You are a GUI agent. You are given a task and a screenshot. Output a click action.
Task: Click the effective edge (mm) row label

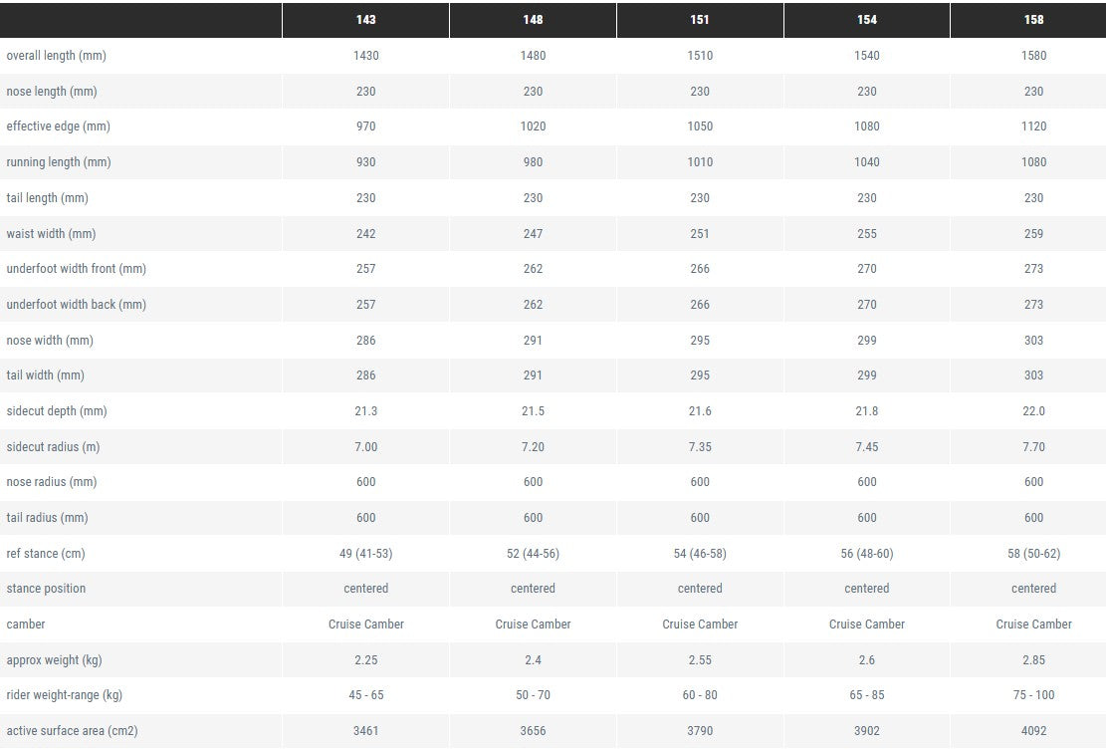coord(59,126)
